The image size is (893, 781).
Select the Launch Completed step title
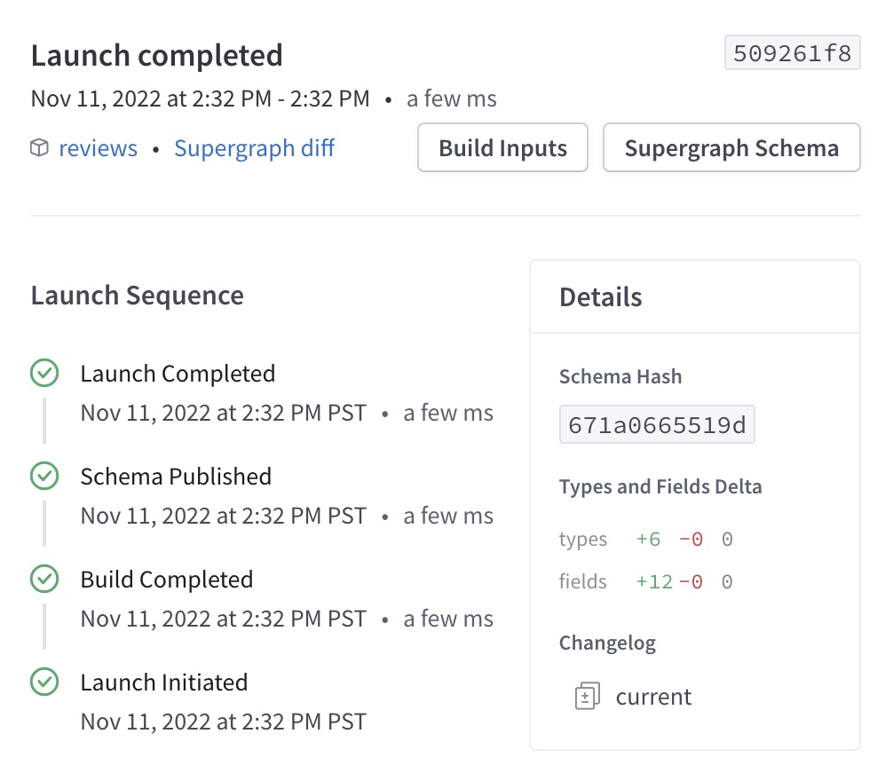[178, 374]
